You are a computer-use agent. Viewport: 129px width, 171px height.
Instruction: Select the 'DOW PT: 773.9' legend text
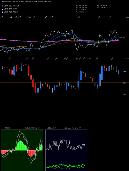tap(11, 12)
